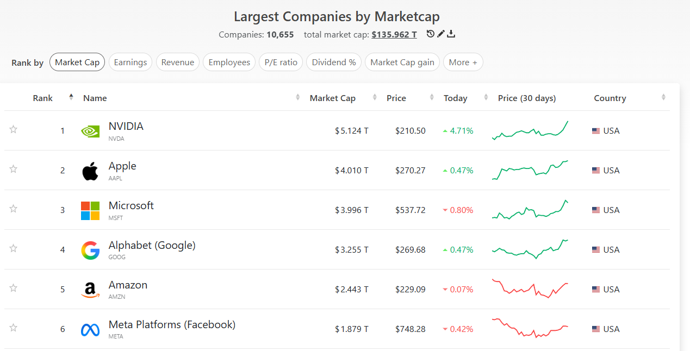Click the Meta Platforms logo icon
Viewport: 690px width, 351px height.
pyautogui.click(x=90, y=329)
